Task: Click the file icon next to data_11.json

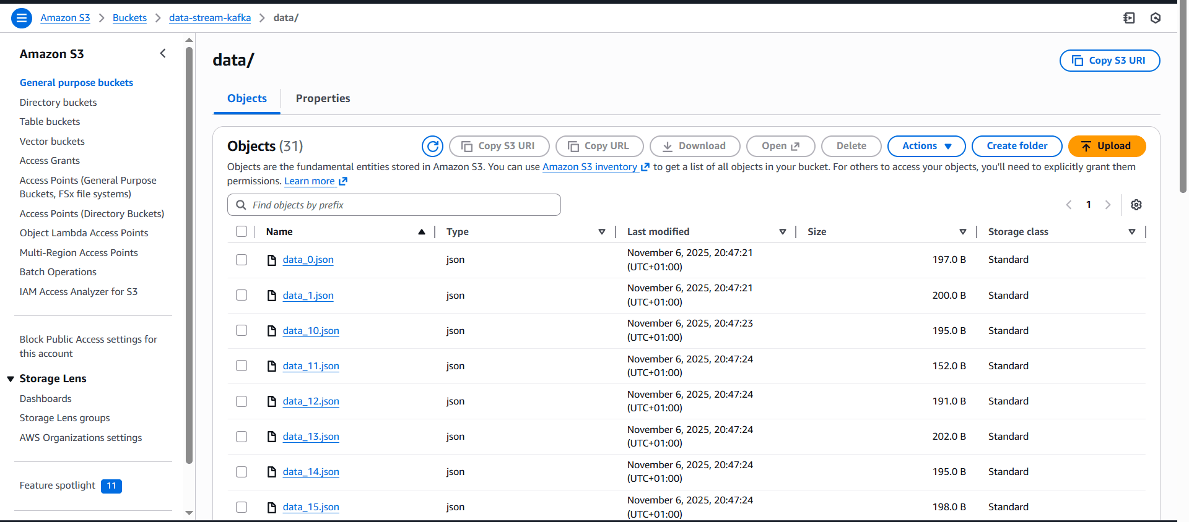Action: 272,366
